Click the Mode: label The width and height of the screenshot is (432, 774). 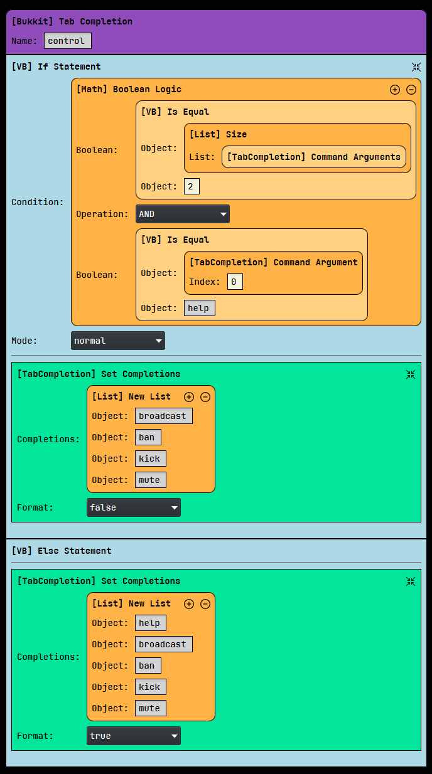tap(24, 341)
